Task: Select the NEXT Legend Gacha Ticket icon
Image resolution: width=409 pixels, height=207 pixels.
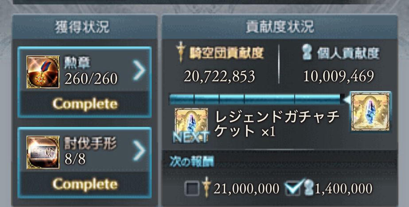Action: [191, 125]
